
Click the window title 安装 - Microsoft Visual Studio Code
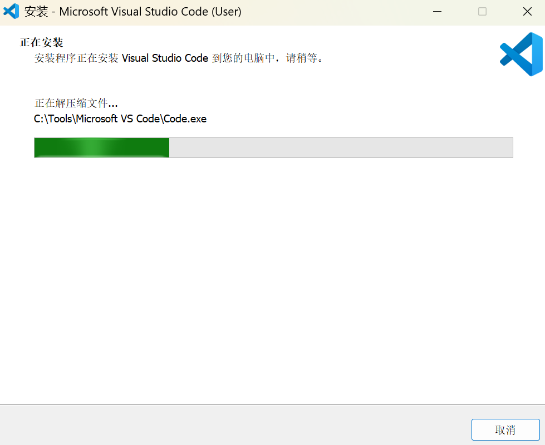(x=133, y=12)
